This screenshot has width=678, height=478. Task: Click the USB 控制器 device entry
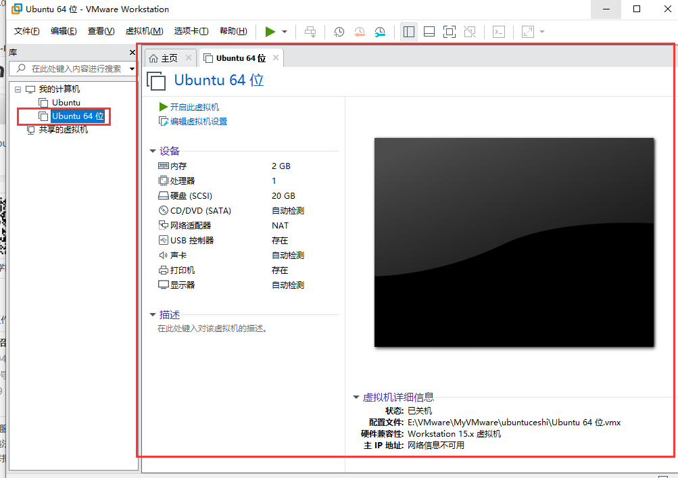click(186, 241)
